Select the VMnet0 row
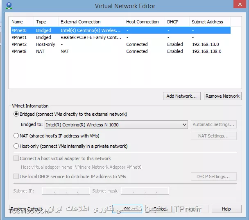This screenshot has height=220, width=249. click(121, 30)
